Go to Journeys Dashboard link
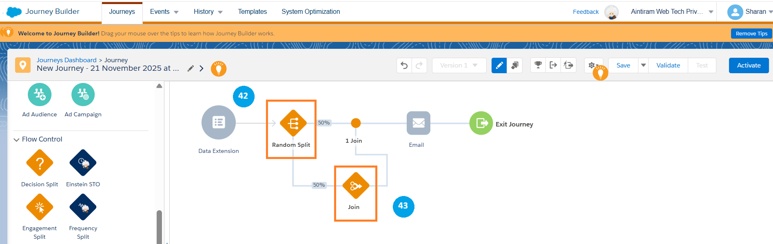 pos(66,60)
